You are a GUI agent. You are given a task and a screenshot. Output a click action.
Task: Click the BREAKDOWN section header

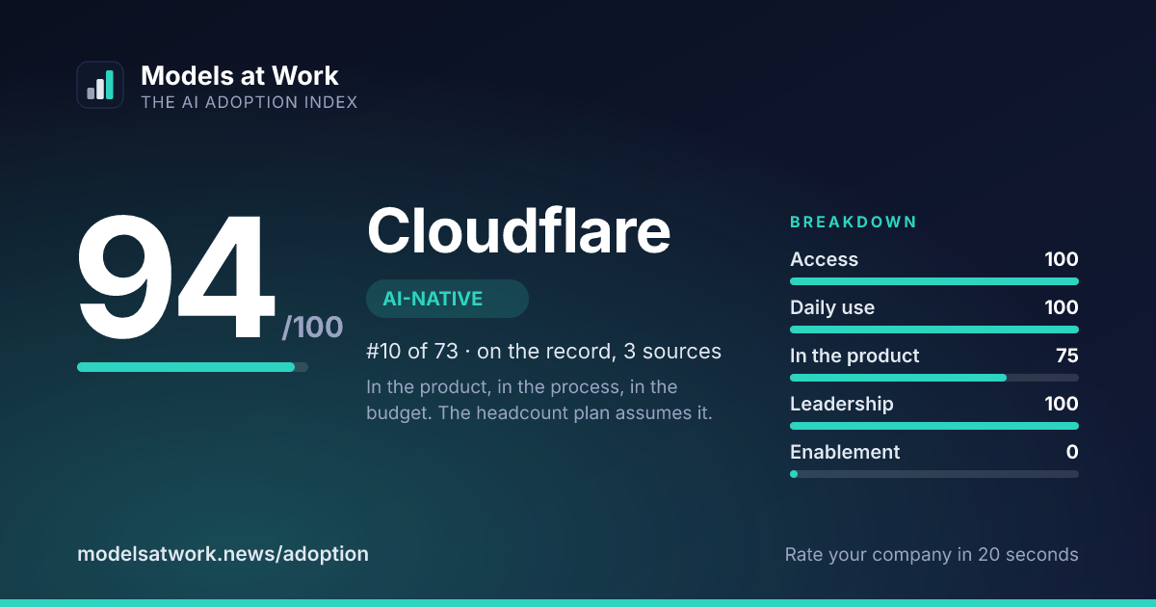tap(854, 222)
